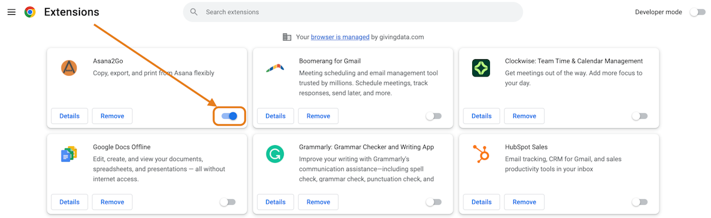Click the Extensions page title
Image resolution: width=711 pixels, height=218 pixels.
click(72, 12)
